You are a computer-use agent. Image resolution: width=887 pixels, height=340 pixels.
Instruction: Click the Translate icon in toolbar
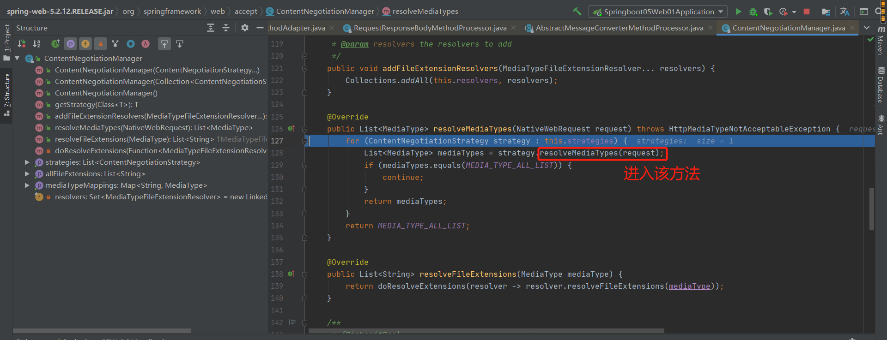click(844, 12)
